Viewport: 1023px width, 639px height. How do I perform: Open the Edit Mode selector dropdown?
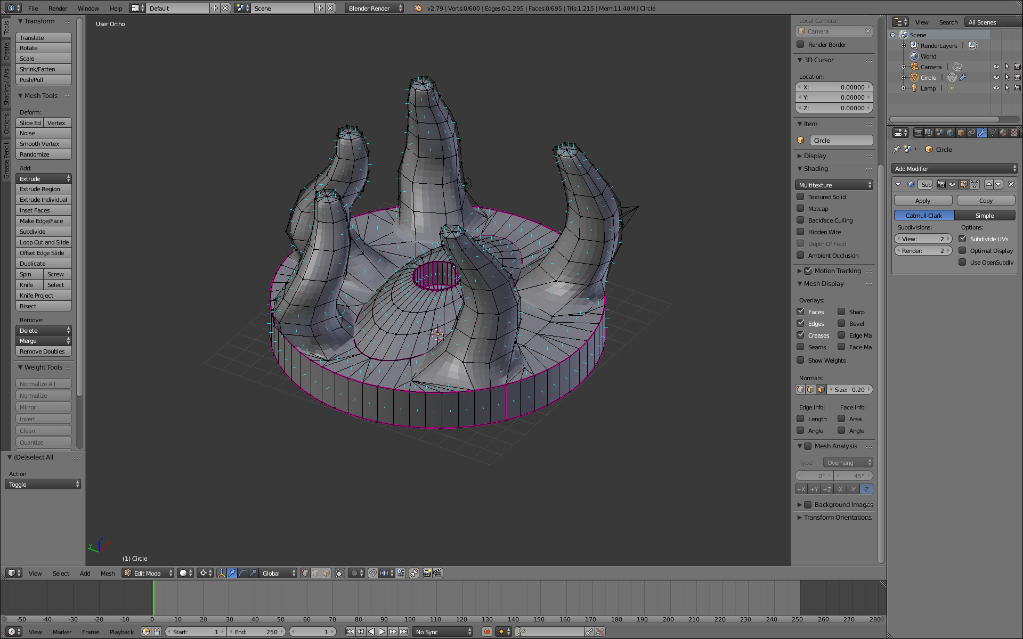click(x=148, y=573)
